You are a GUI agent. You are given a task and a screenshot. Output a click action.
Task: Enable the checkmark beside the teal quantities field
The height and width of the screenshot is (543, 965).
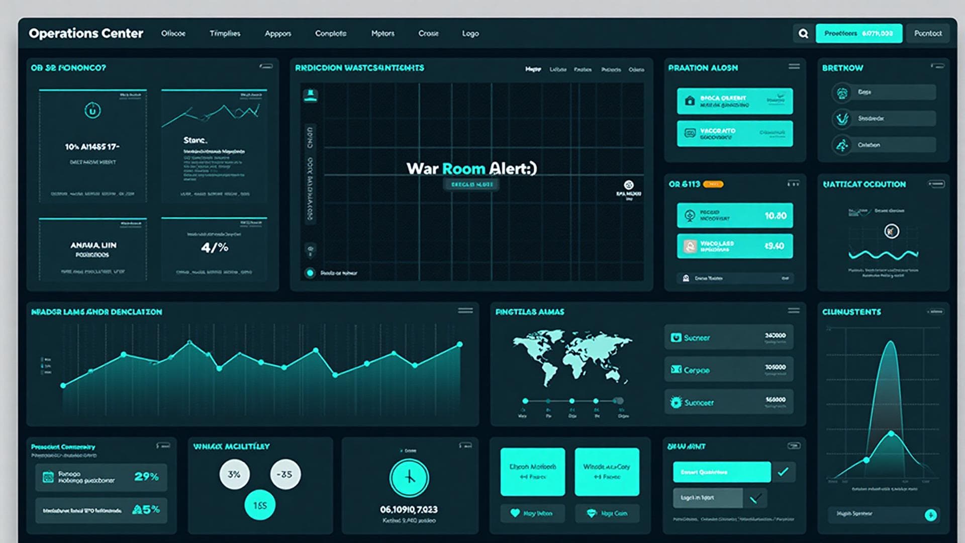coord(782,472)
